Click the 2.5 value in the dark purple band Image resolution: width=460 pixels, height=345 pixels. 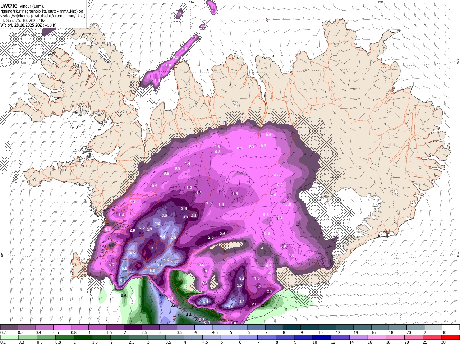[211, 237]
